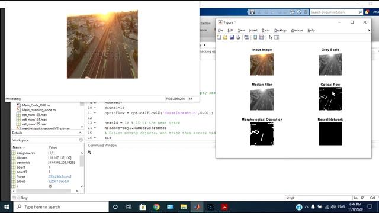379x213 pixels.
Task: Click volume speaker icon in system tray
Action: (333, 207)
